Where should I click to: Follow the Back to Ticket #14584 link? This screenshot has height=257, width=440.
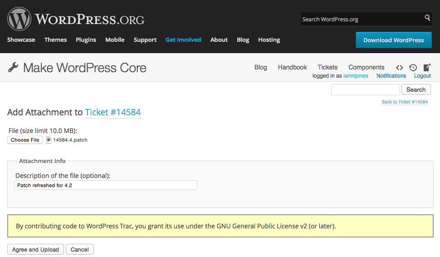[x=405, y=102]
